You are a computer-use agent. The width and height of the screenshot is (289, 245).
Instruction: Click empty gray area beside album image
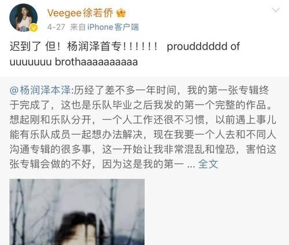(x=216, y=212)
